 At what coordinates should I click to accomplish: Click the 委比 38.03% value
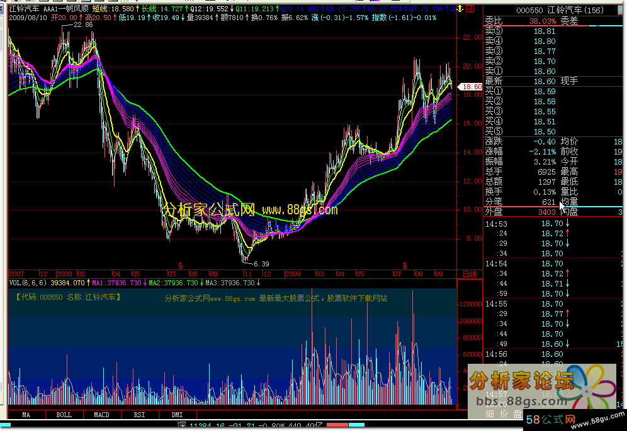pyautogui.click(x=543, y=21)
